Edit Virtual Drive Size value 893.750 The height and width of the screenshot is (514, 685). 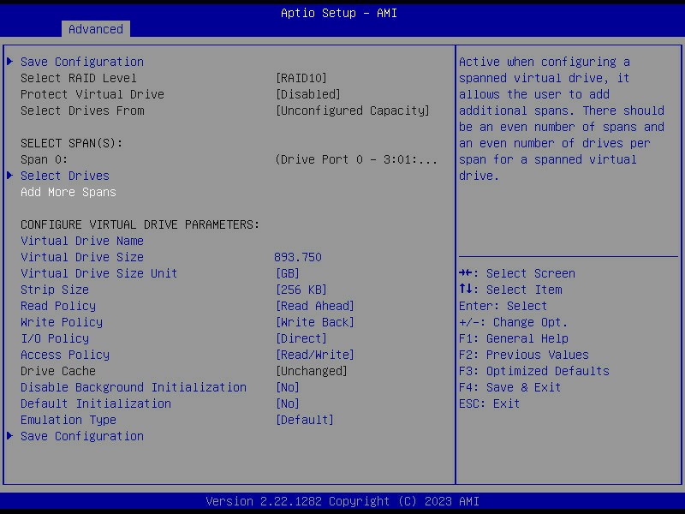pyautogui.click(x=298, y=257)
